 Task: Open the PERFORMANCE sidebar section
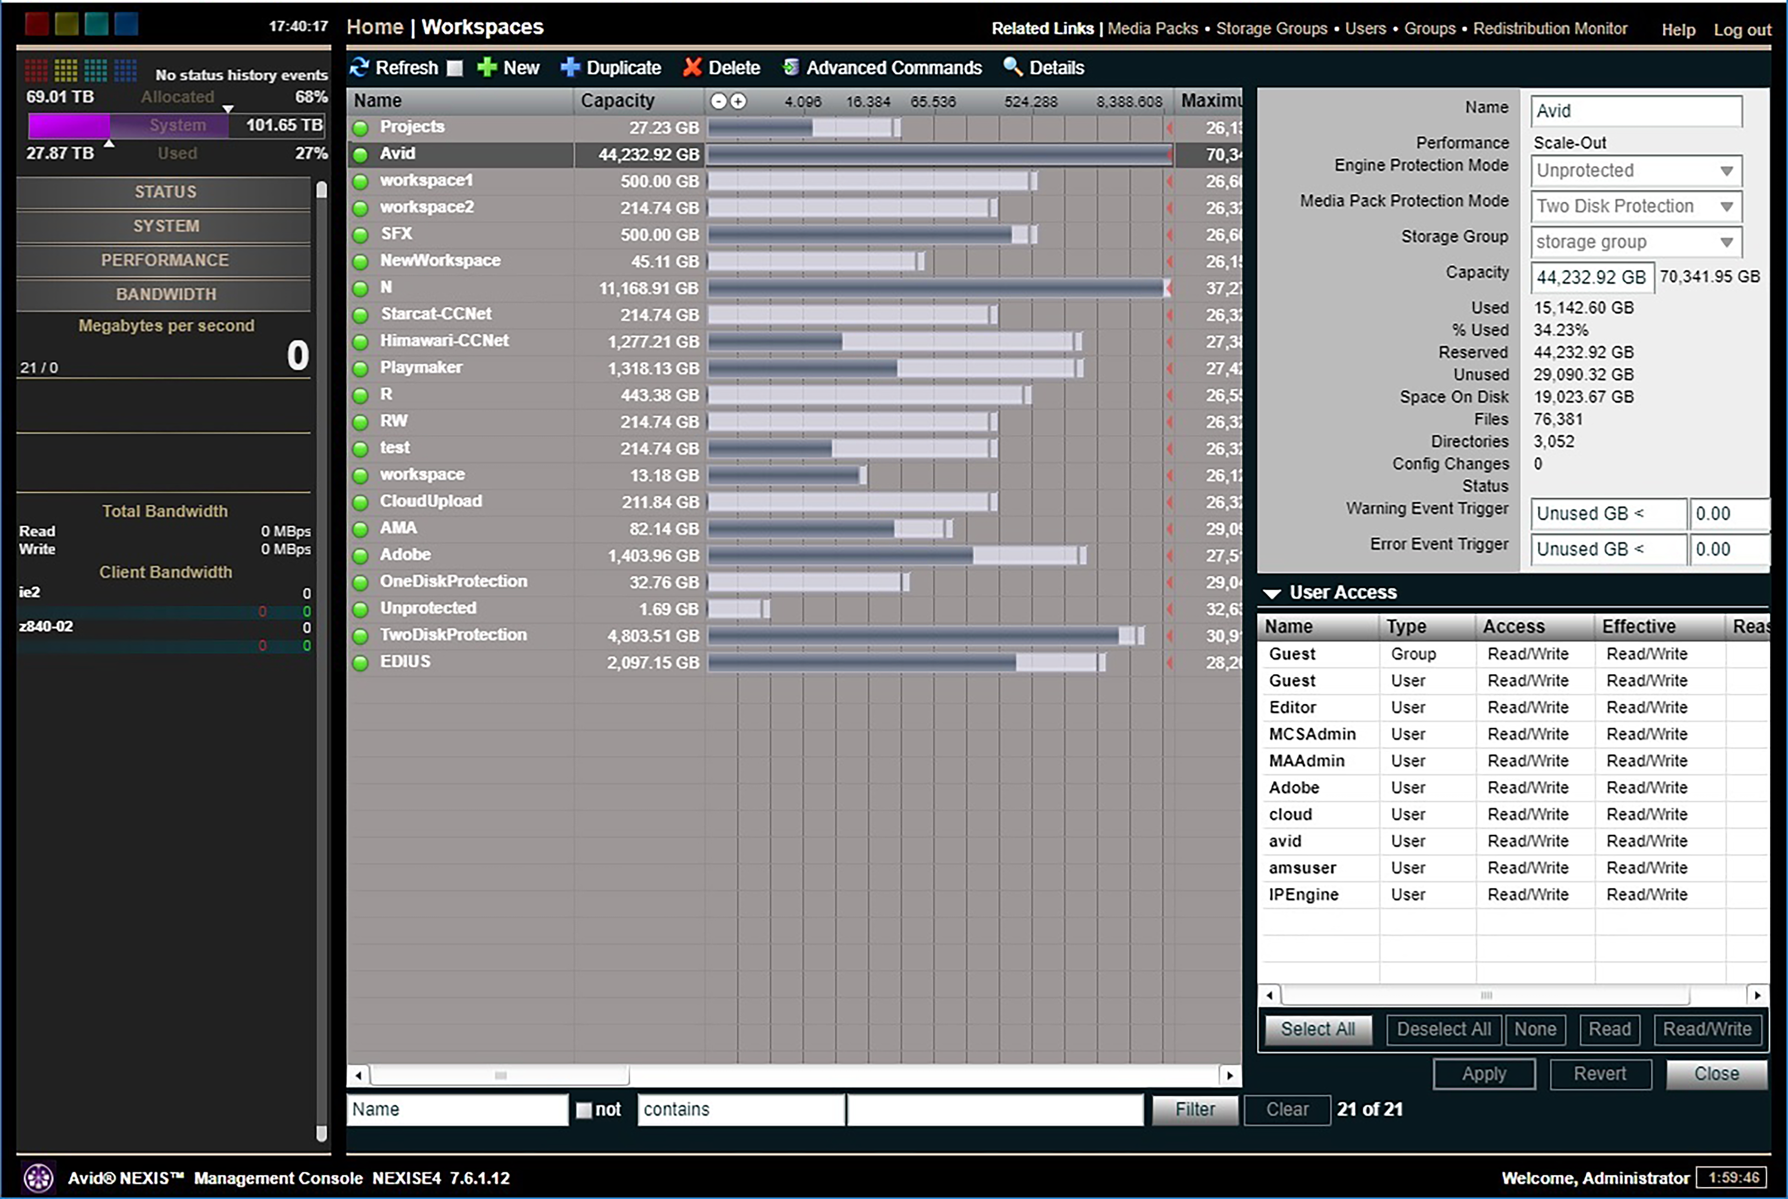(x=163, y=261)
